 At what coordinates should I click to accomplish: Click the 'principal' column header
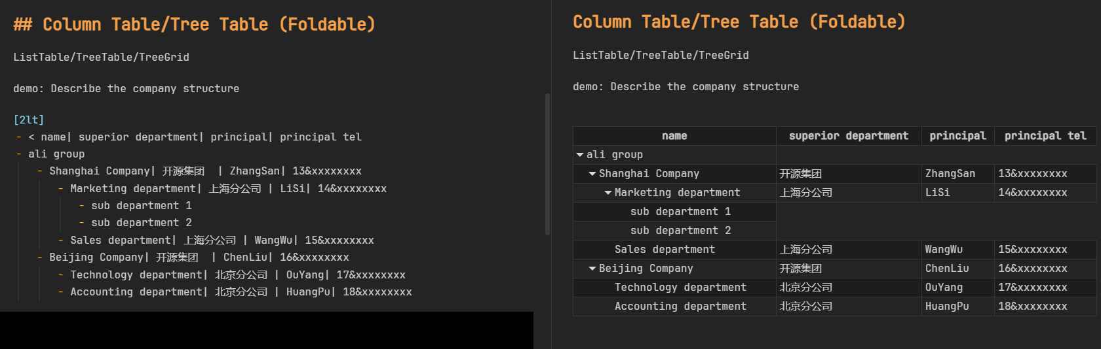(957, 136)
